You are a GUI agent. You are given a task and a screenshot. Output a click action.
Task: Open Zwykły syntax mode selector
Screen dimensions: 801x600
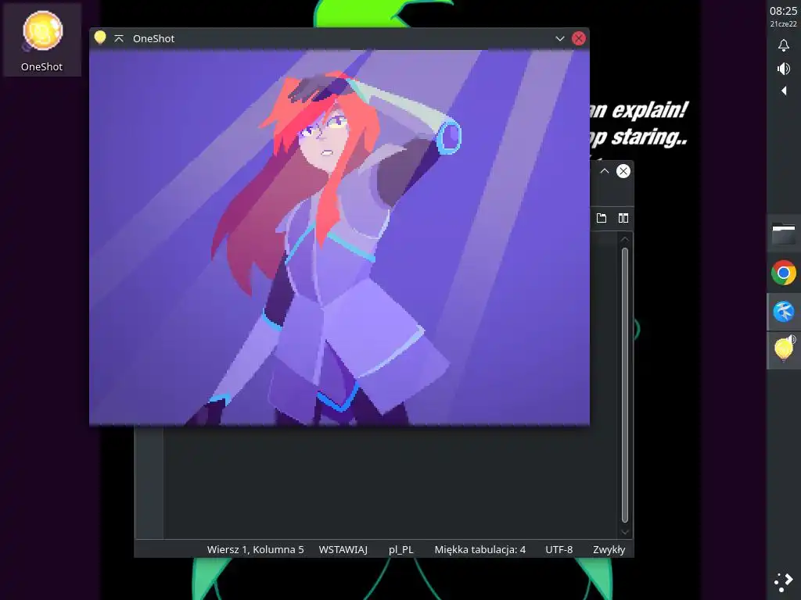[x=609, y=549]
